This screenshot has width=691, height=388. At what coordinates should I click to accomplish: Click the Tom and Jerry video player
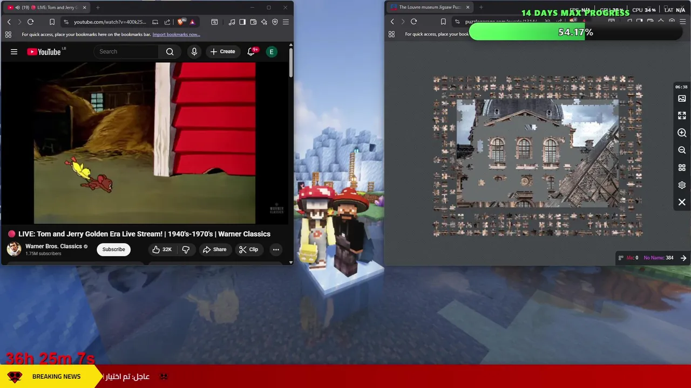(x=145, y=143)
